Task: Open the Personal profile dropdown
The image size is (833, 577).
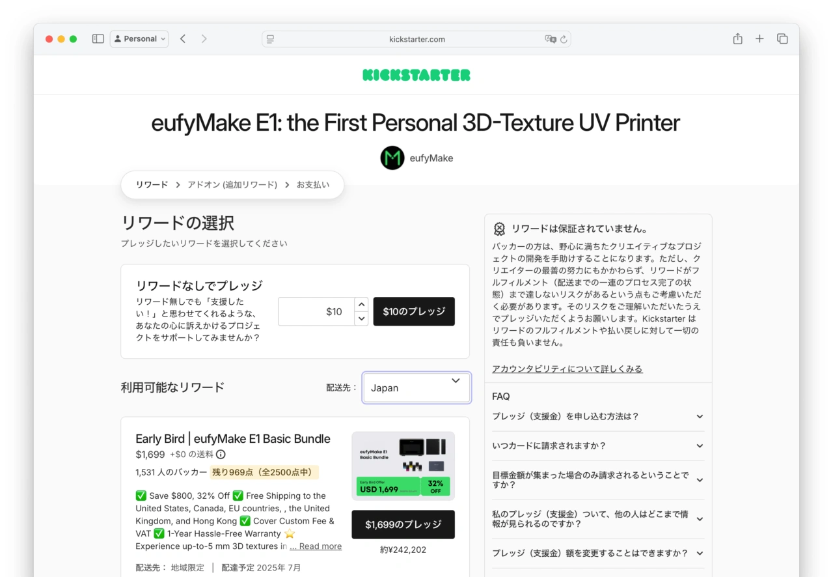Action: [139, 39]
